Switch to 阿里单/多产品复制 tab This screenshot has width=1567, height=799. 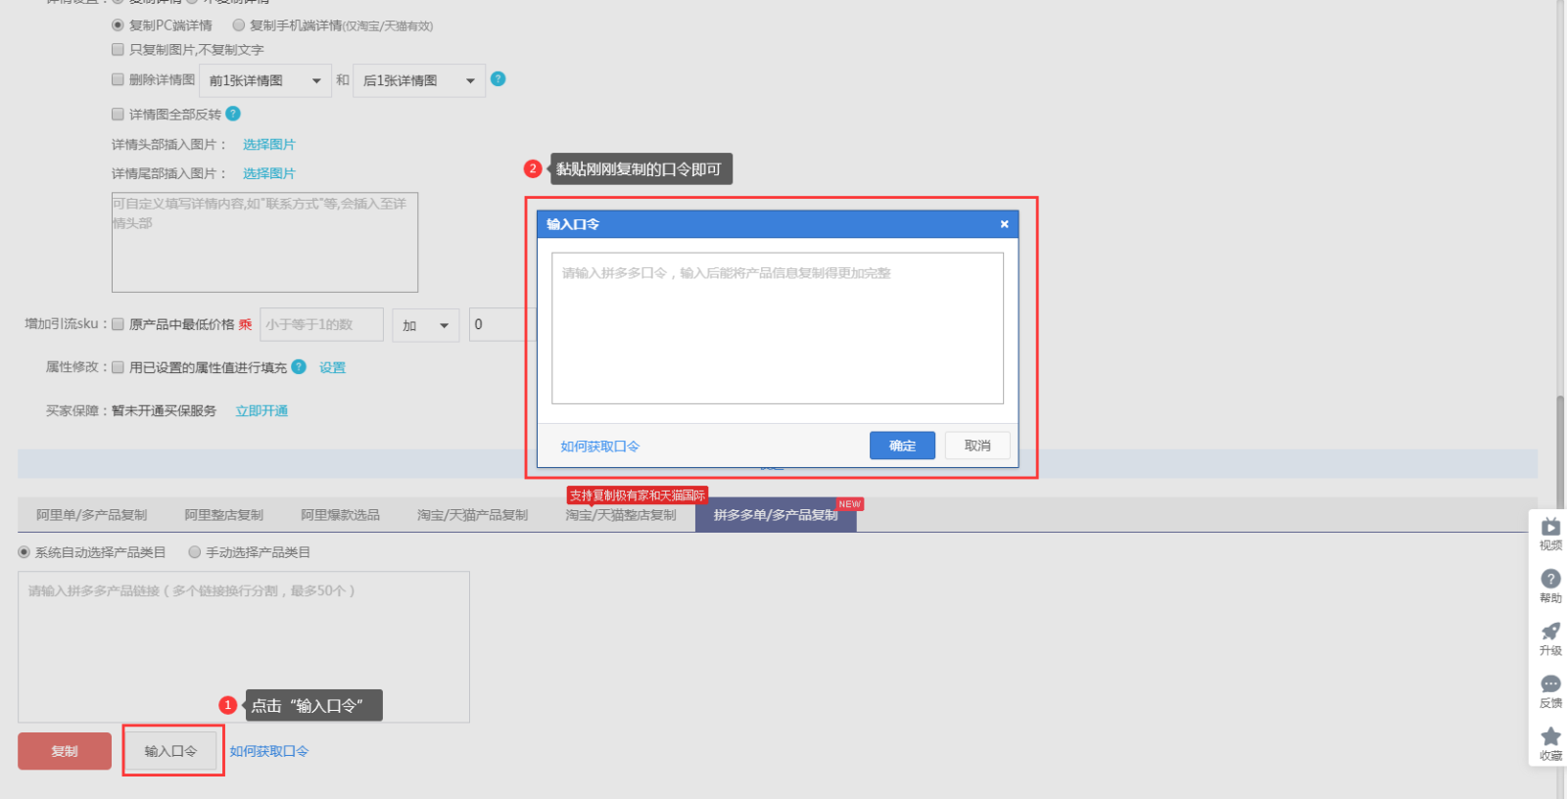91,515
